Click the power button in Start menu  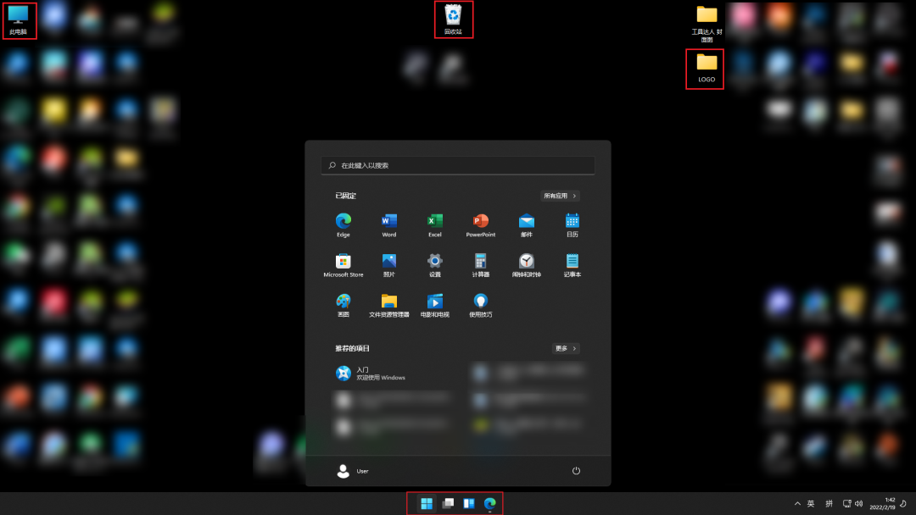pyautogui.click(x=576, y=471)
